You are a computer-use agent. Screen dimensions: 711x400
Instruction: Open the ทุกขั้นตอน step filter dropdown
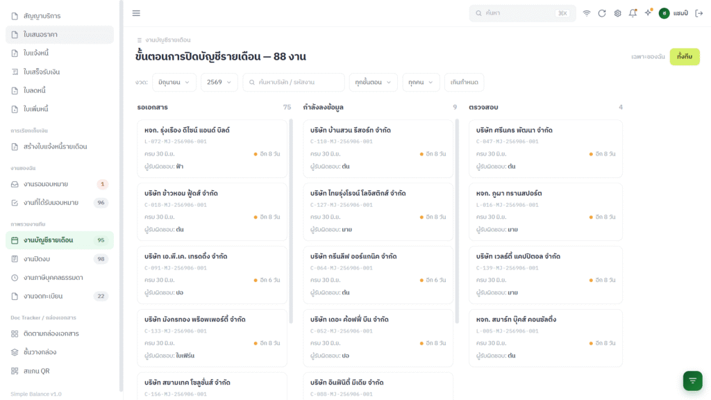373,82
